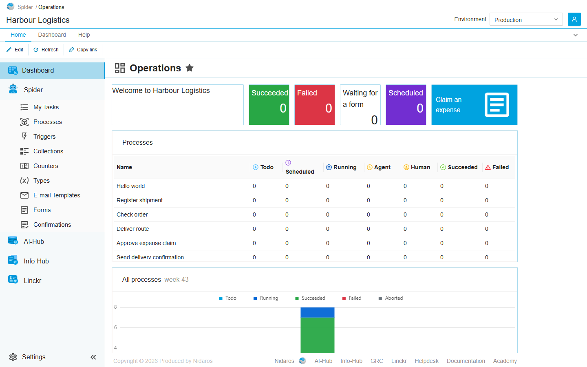Click the Forms icon in sidebar
Image resolution: width=587 pixels, height=367 pixels.
[24, 210]
